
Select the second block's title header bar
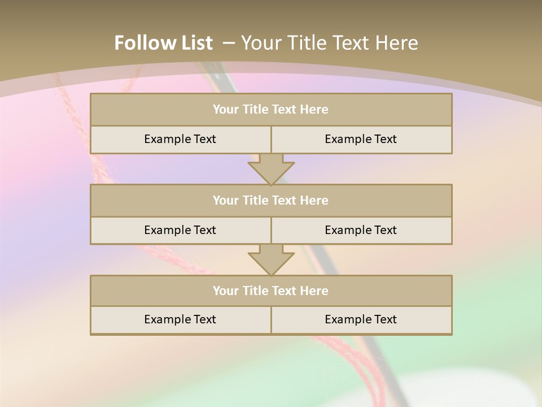271,200
